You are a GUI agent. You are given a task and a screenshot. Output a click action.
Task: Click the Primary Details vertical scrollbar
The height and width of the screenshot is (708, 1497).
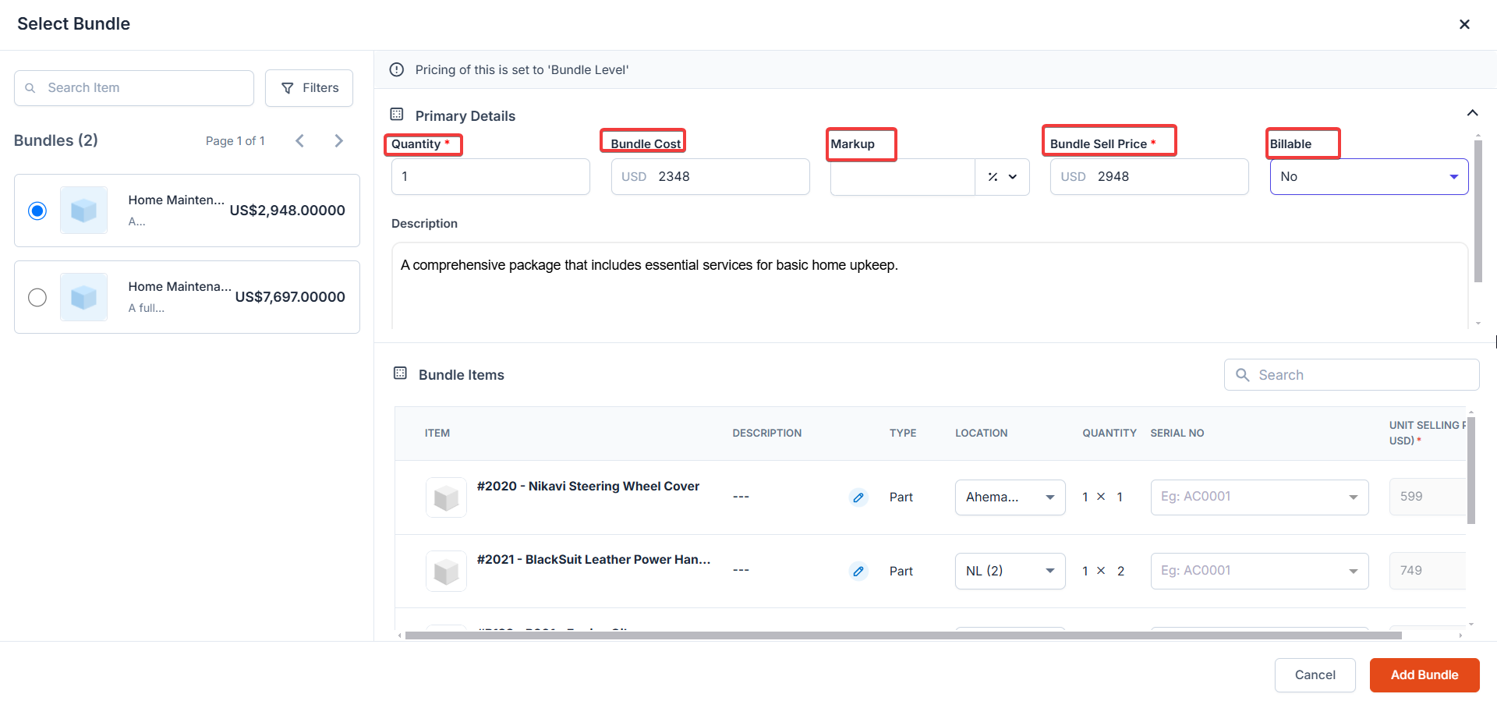pyautogui.click(x=1478, y=211)
